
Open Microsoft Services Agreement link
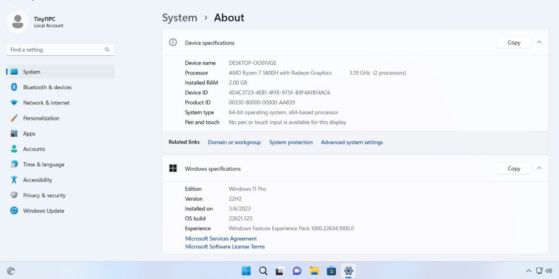tap(221, 239)
